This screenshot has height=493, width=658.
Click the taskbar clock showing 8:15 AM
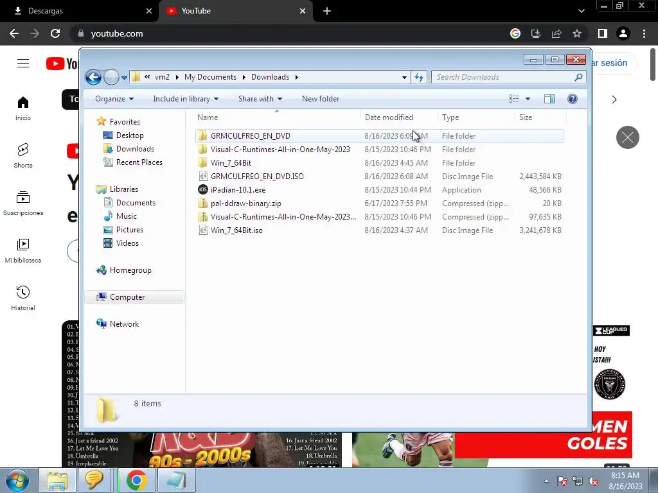pos(625,481)
